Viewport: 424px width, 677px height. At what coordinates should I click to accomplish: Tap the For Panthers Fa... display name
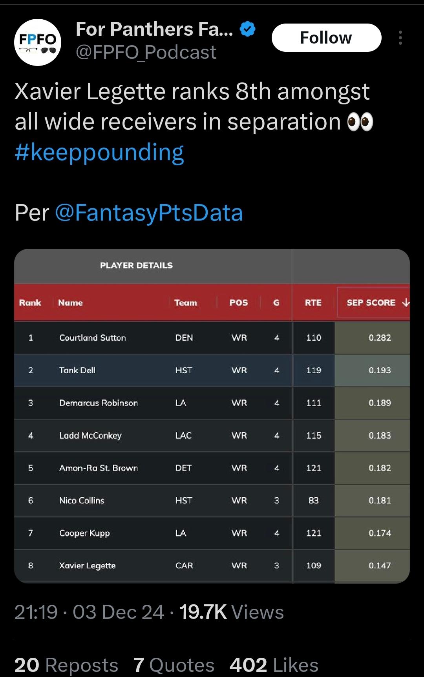(x=154, y=29)
